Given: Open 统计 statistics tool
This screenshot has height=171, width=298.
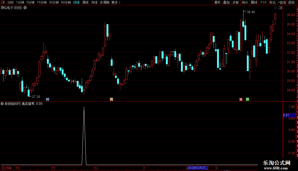Looking at the screenshot, I should click(x=244, y=2).
